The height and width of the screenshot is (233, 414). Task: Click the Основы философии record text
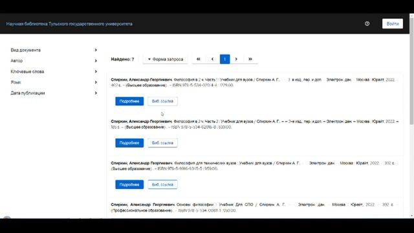(254, 208)
